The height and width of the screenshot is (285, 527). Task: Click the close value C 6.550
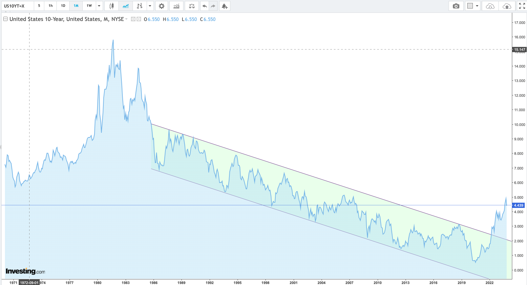click(208, 19)
